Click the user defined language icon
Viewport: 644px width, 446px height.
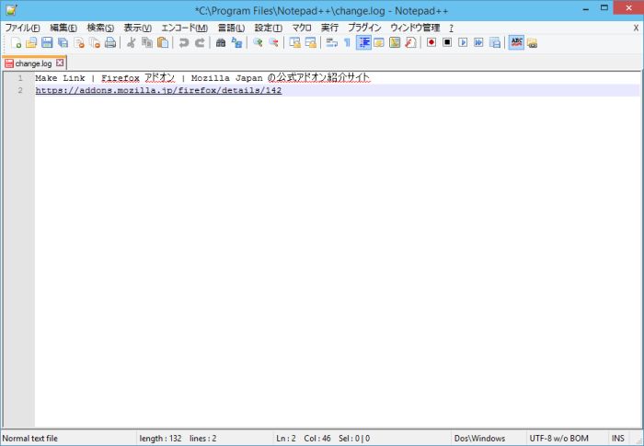(379, 42)
